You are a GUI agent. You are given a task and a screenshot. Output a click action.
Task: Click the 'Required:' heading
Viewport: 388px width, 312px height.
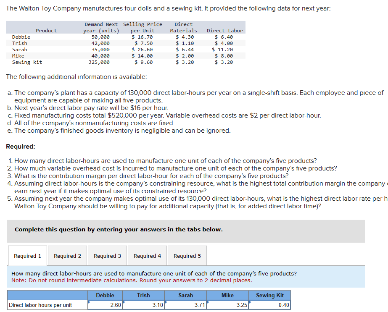coord(21,147)
